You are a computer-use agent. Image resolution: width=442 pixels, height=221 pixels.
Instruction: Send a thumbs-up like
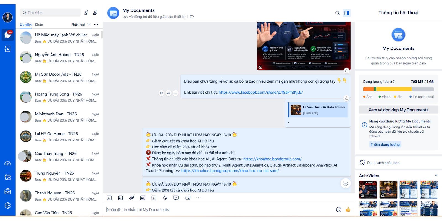[x=348, y=209]
